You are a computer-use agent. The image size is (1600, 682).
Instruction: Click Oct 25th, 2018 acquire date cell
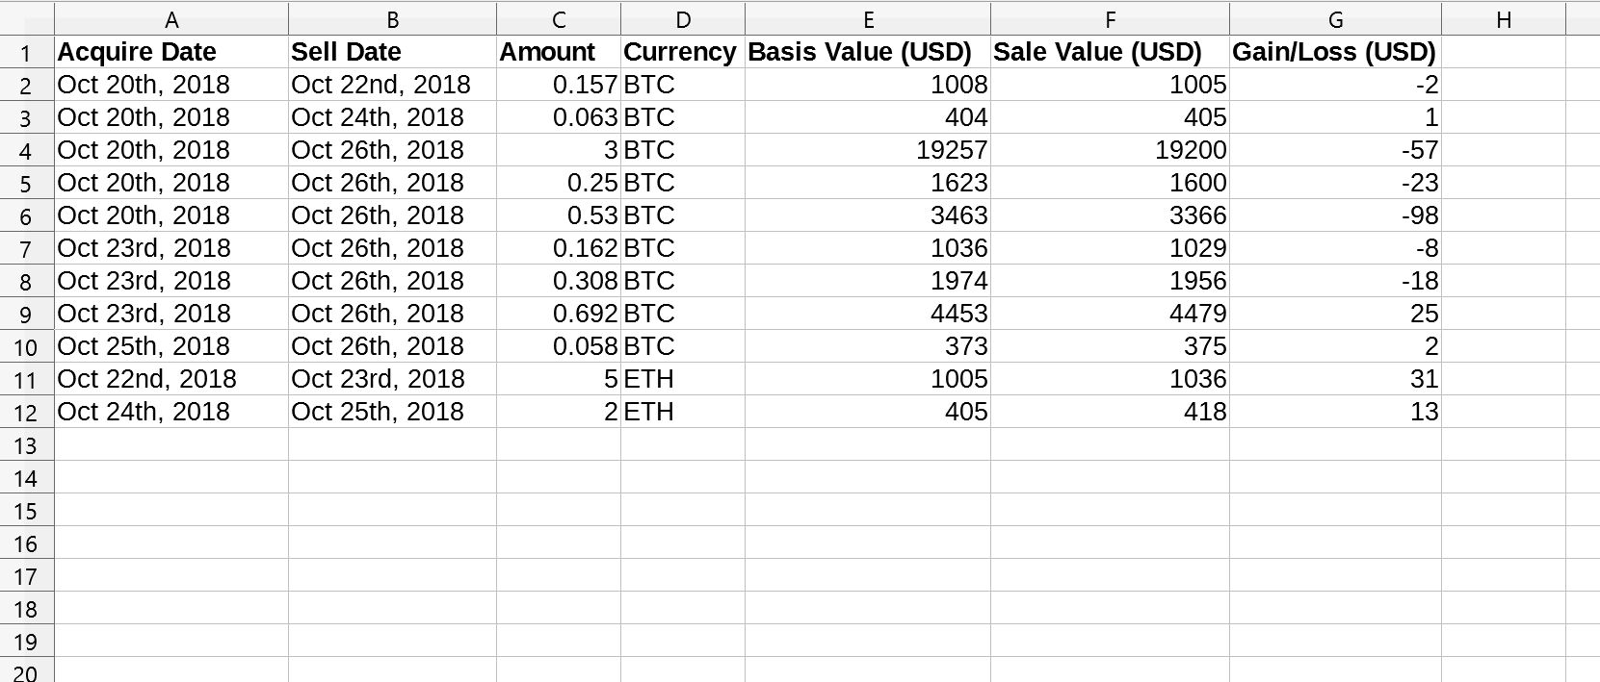coord(171,346)
